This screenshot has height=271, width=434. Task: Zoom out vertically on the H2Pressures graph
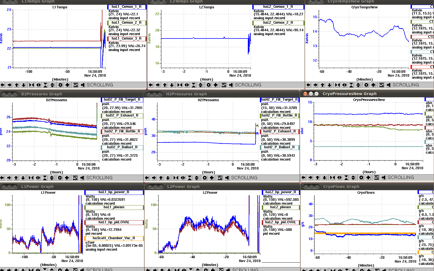pyautogui.click(x=197, y=178)
